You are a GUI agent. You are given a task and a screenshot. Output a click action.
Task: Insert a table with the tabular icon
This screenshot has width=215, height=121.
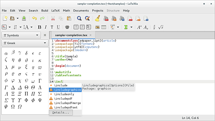click(x=104, y=27)
